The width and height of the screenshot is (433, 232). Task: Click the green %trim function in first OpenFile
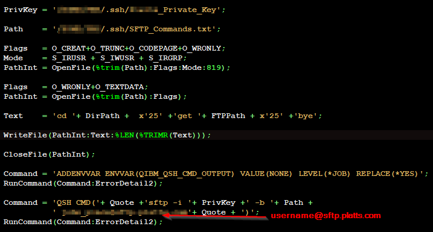107,67
